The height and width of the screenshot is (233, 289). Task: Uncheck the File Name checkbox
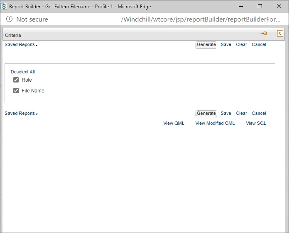pyautogui.click(x=16, y=90)
